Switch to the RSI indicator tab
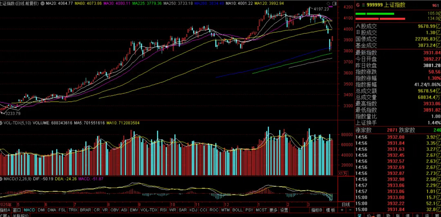441x217 pixels. [163, 210]
